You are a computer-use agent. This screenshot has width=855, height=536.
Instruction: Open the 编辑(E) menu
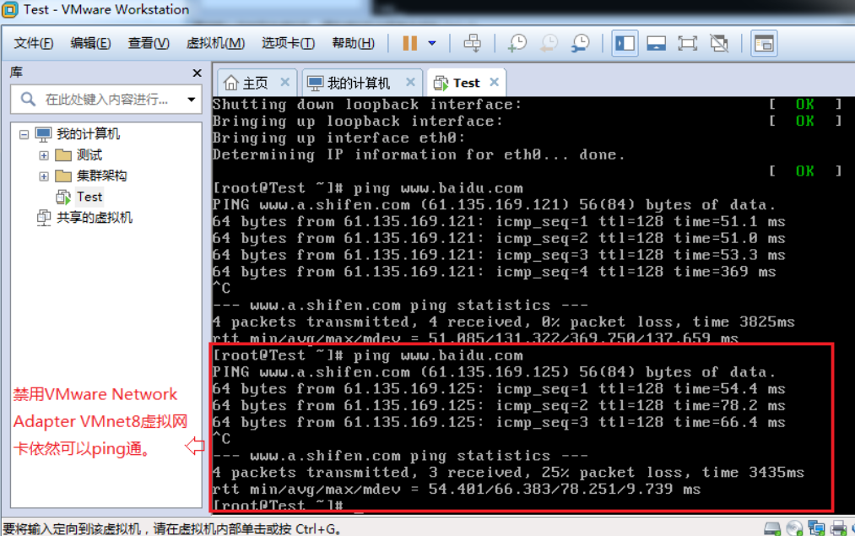[x=90, y=43]
